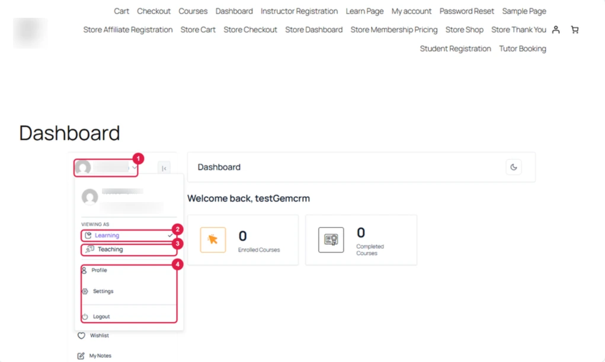
Task: Open Dashboard from the top navigation
Action: (234, 11)
